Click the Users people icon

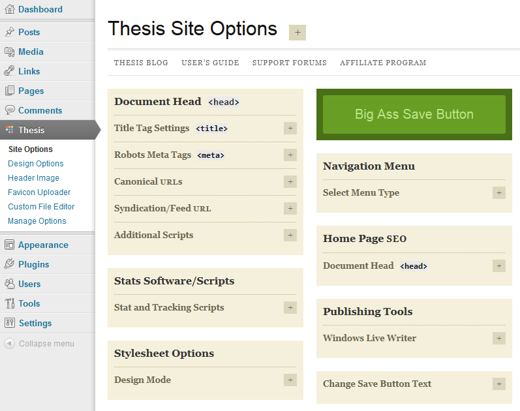coord(10,284)
